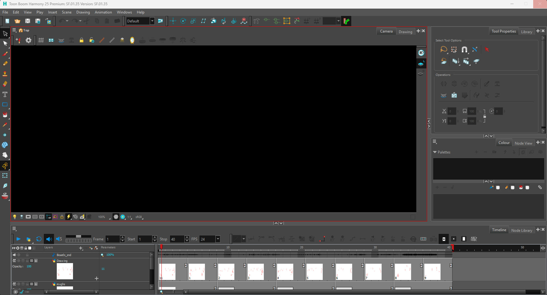Select the Text tool in left toolbar
This screenshot has width=547, height=295.
[x=5, y=94]
